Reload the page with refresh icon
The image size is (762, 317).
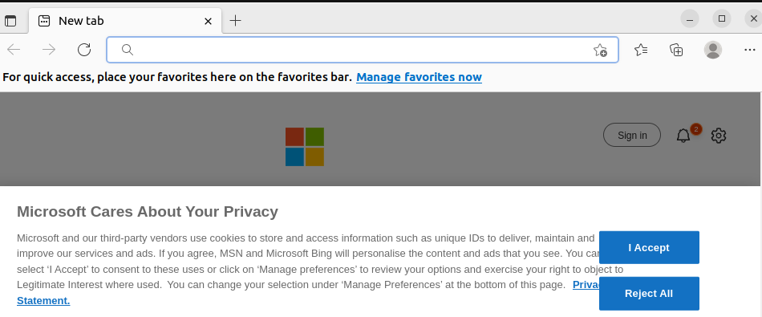[x=84, y=50]
